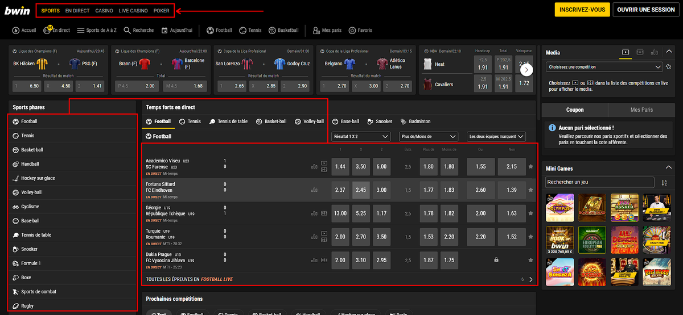The width and height of the screenshot is (683, 315).
Task: Launch Big Bass Splash mini game
Action: pos(657,272)
